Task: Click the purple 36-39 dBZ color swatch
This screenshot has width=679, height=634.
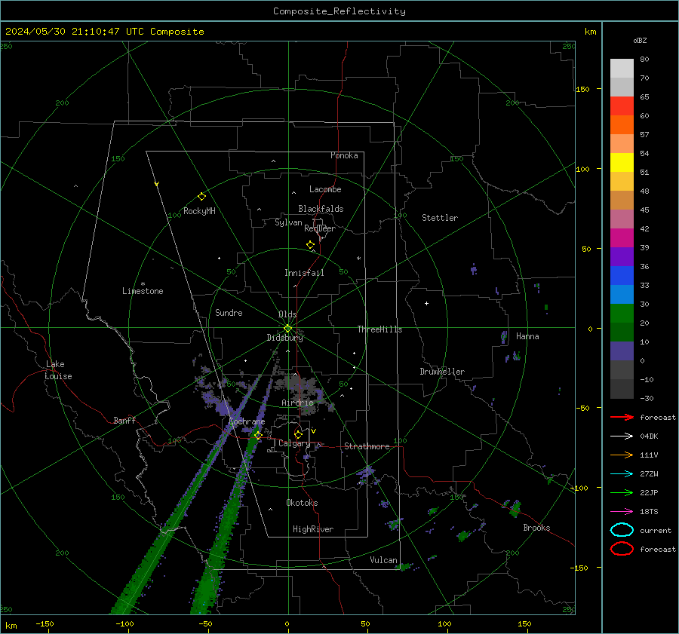Action: 622,256
